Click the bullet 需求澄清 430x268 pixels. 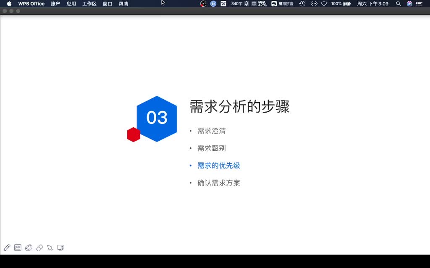(212, 131)
